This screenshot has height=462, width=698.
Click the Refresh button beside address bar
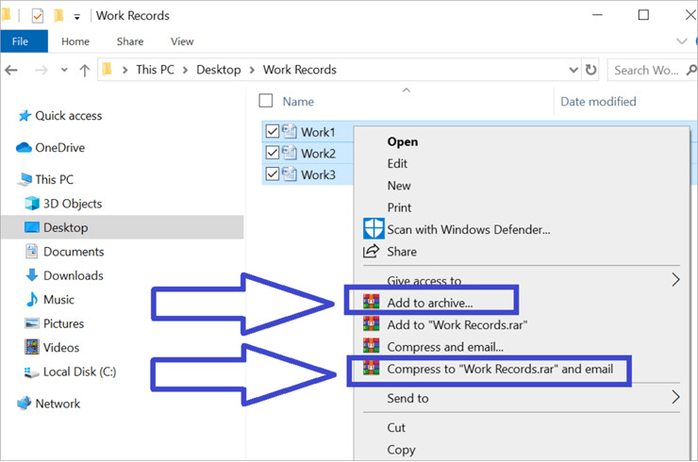tap(591, 70)
